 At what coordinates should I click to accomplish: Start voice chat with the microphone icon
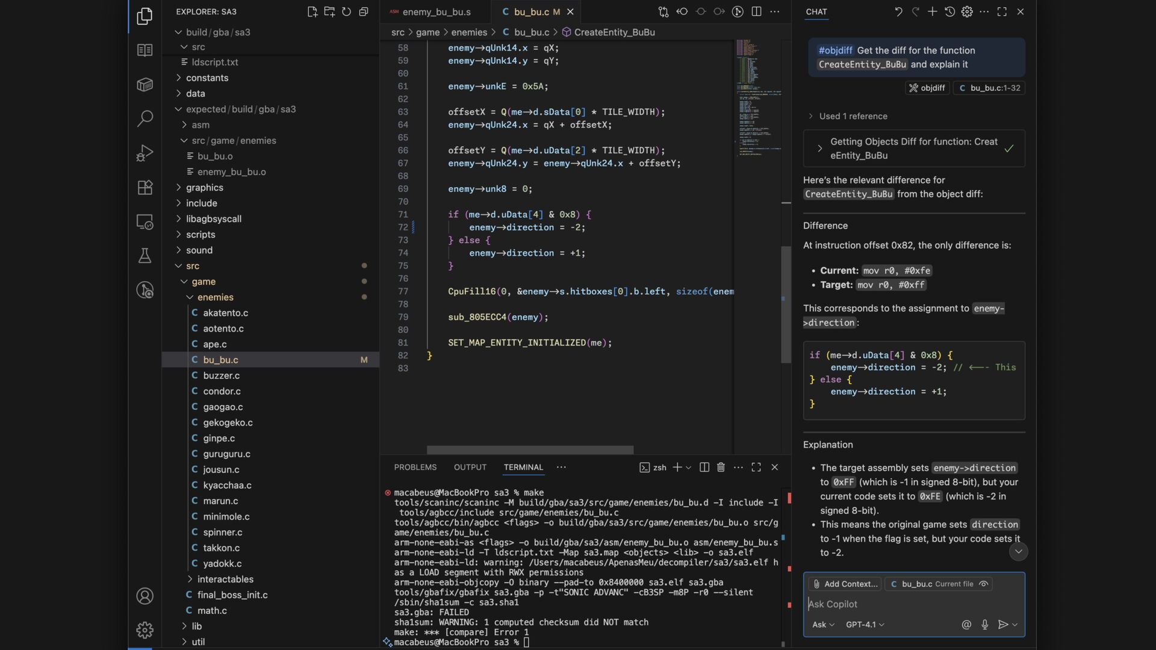[x=984, y=625]
